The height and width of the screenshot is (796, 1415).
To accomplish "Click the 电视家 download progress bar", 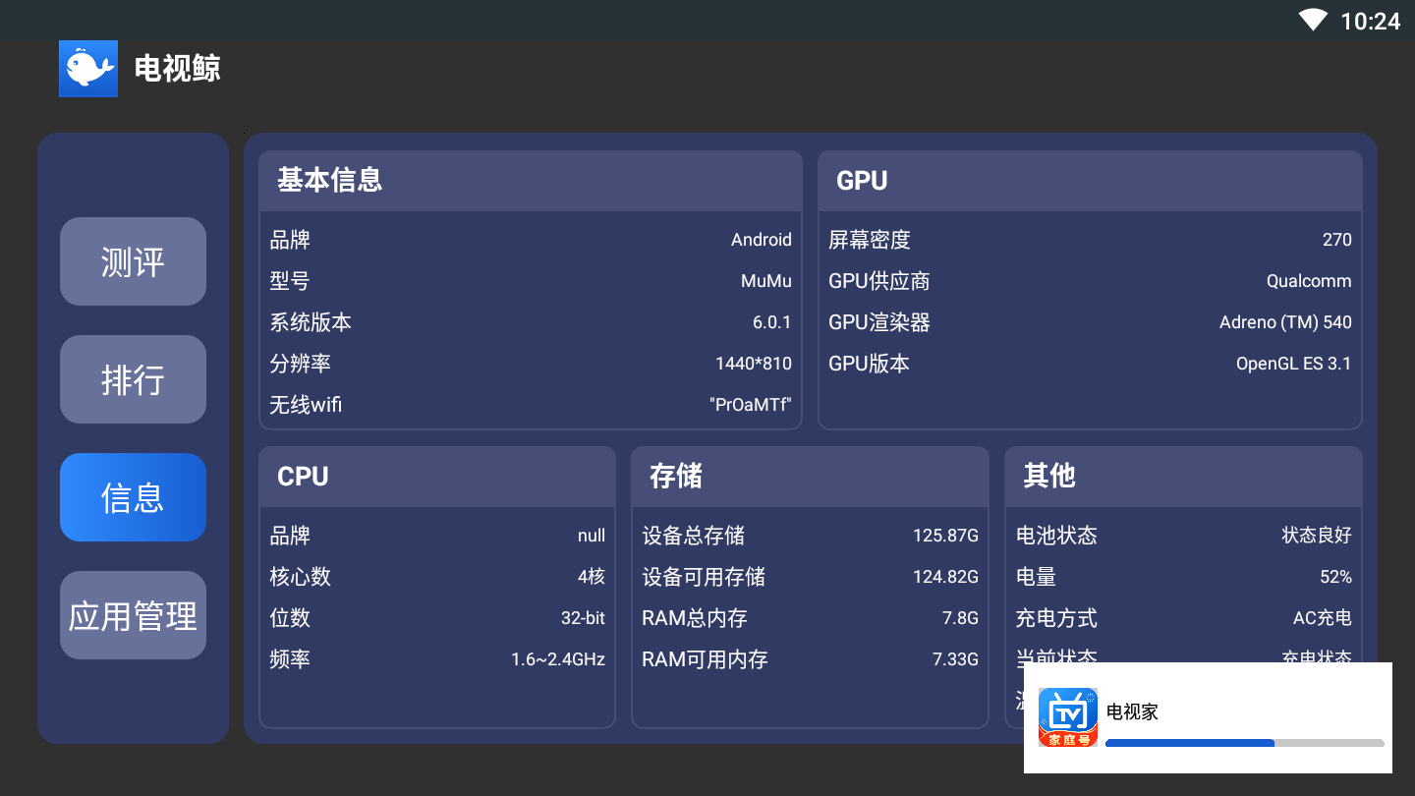I will [1244, 743].
